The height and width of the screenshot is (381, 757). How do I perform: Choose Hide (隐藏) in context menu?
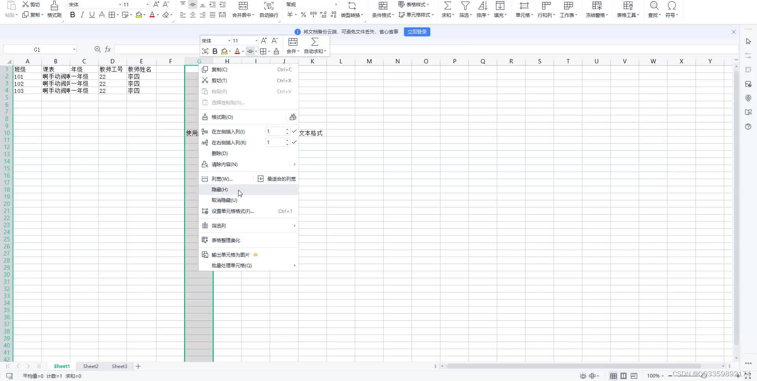248,190
